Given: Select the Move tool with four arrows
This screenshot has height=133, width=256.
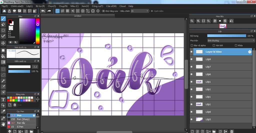Looking at the screenshot, I should pos(3,43).
